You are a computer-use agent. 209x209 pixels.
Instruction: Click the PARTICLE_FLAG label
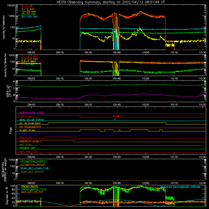point(29,141)
